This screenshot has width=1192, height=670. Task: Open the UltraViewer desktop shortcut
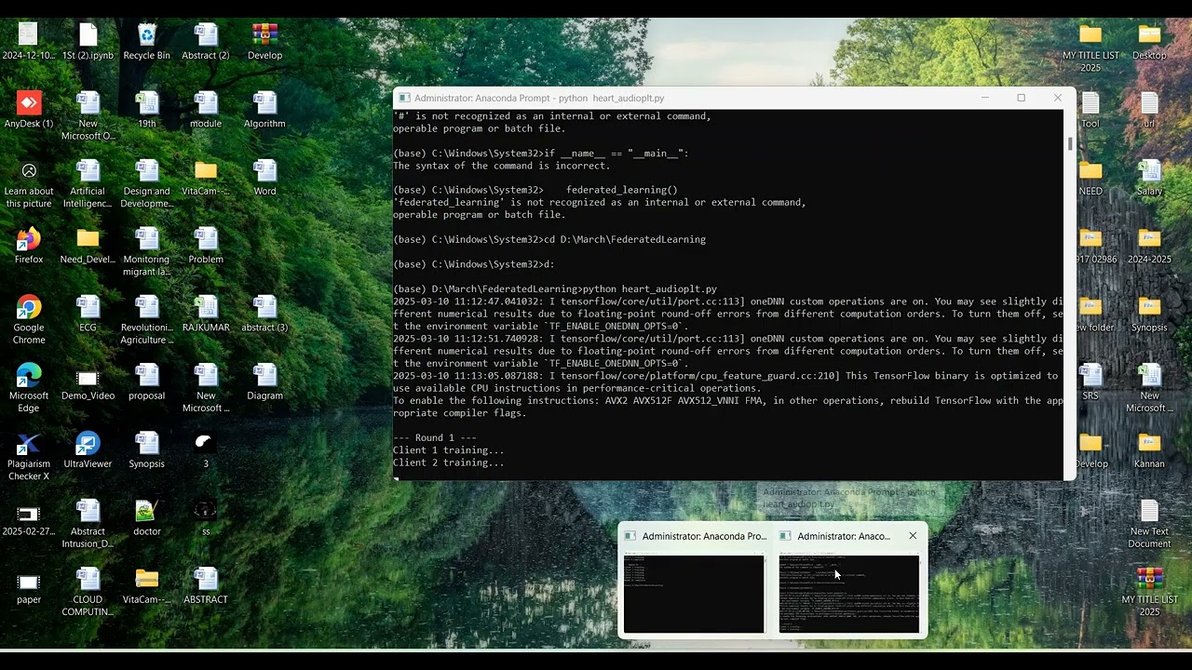point(88,449)
